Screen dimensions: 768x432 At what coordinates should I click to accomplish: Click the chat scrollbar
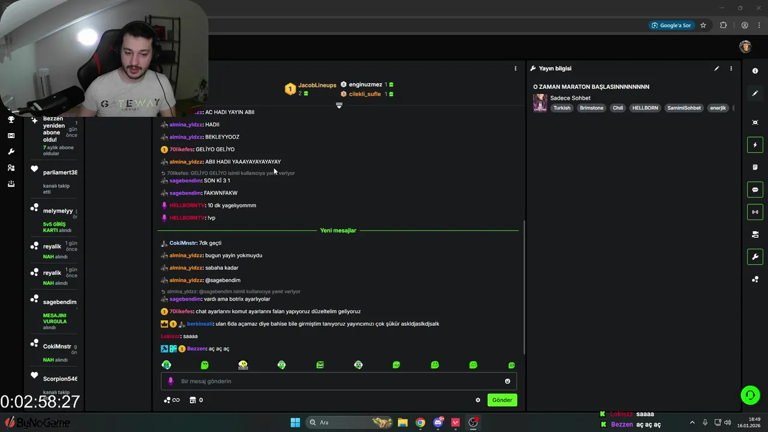[x=524, y=287]
